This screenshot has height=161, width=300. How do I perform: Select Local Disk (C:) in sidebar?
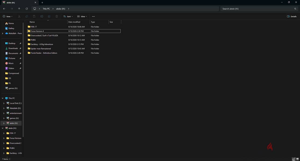(14, 103)
